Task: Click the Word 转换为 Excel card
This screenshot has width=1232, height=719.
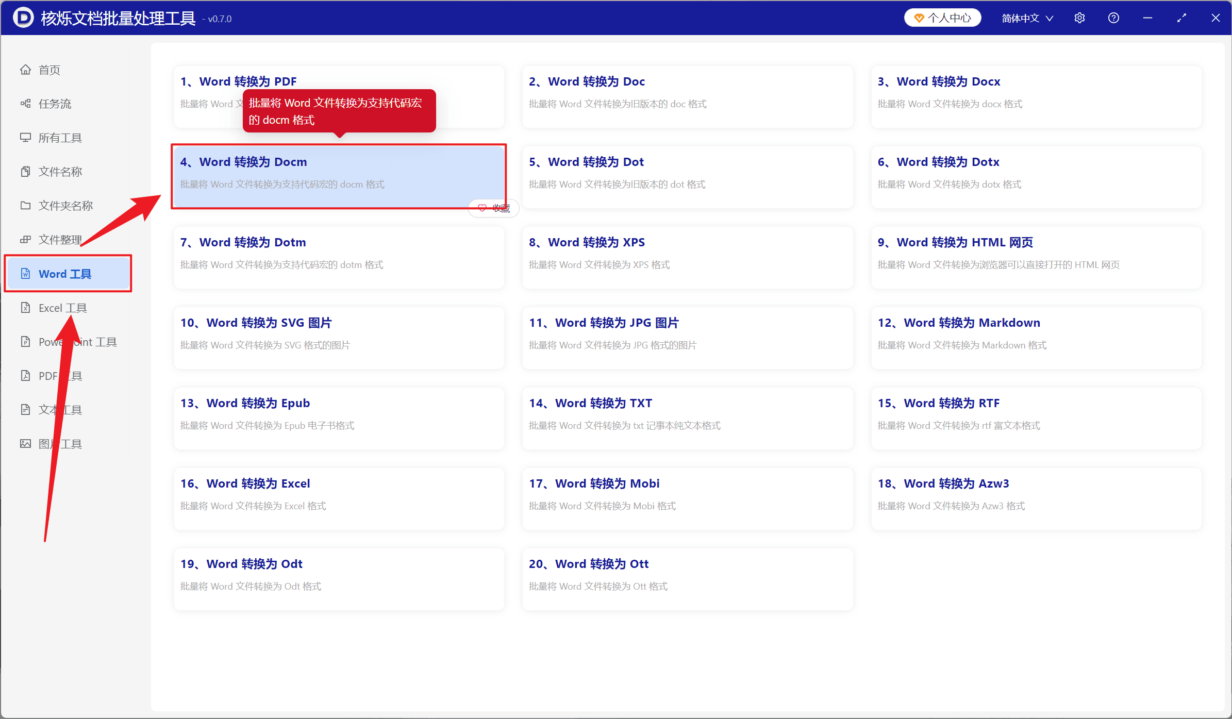Action: point(339,498)
